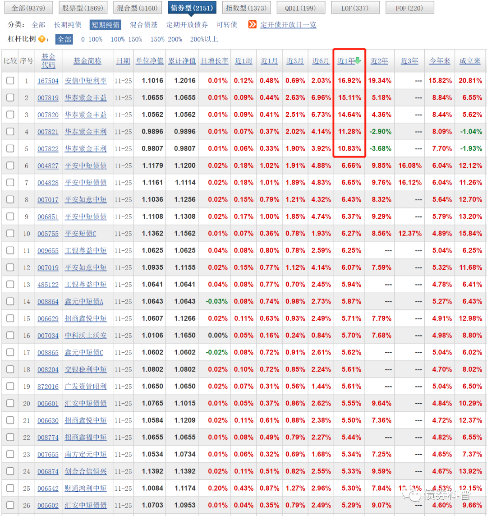The height and width of the screenshot is (516, 487).
Task: Select leverage ratio 全部 filter
Action: [64, 40]
